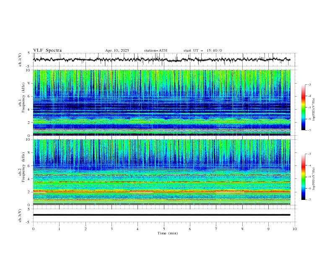Click the ch.2 "Frequency (kHz)" axis label

pos(23,167)
